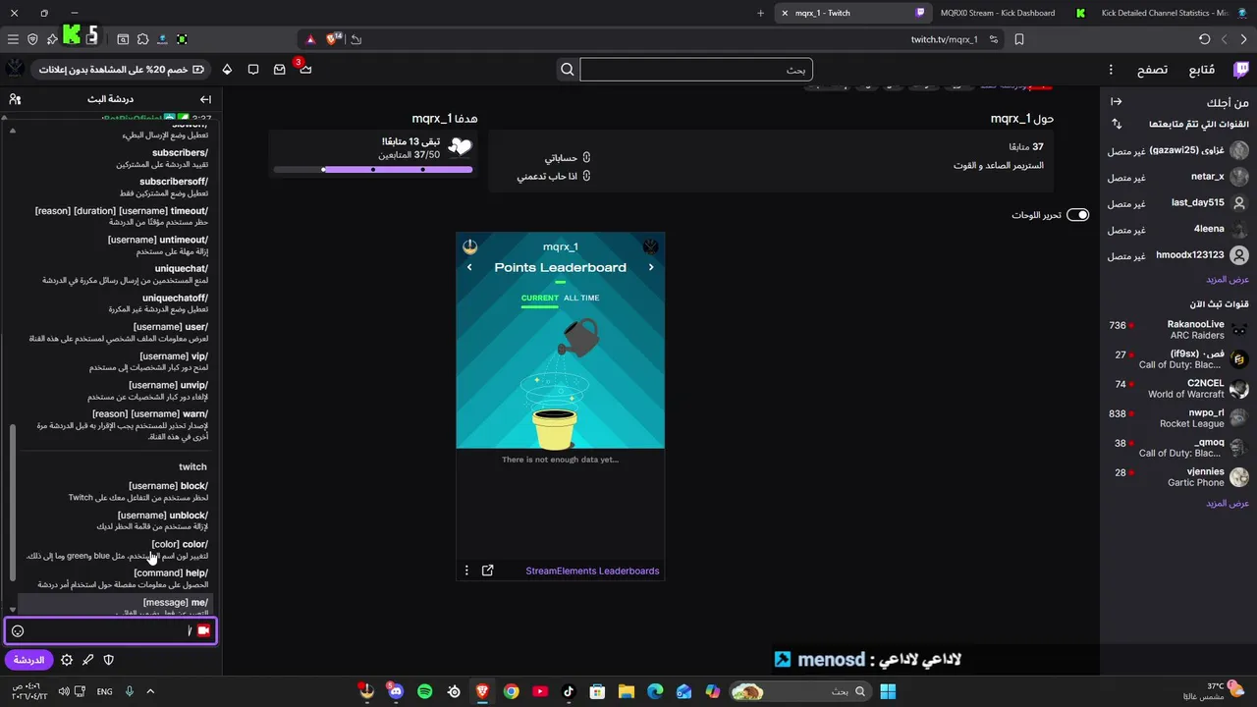Click the purple Chat send button
Image resolution: width=1257 pixels, height=707 pixels.
[x=28, y=660]
